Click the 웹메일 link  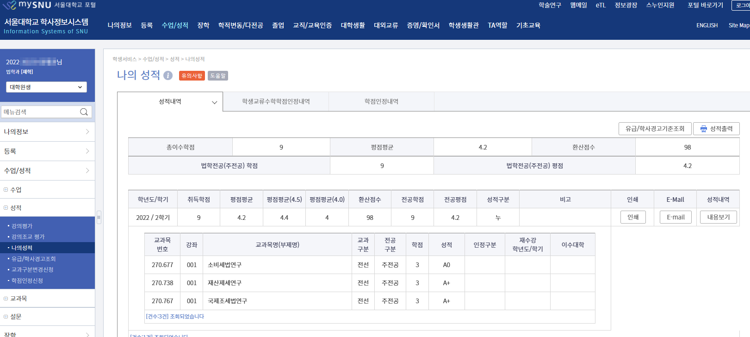[x=578, y=5]
